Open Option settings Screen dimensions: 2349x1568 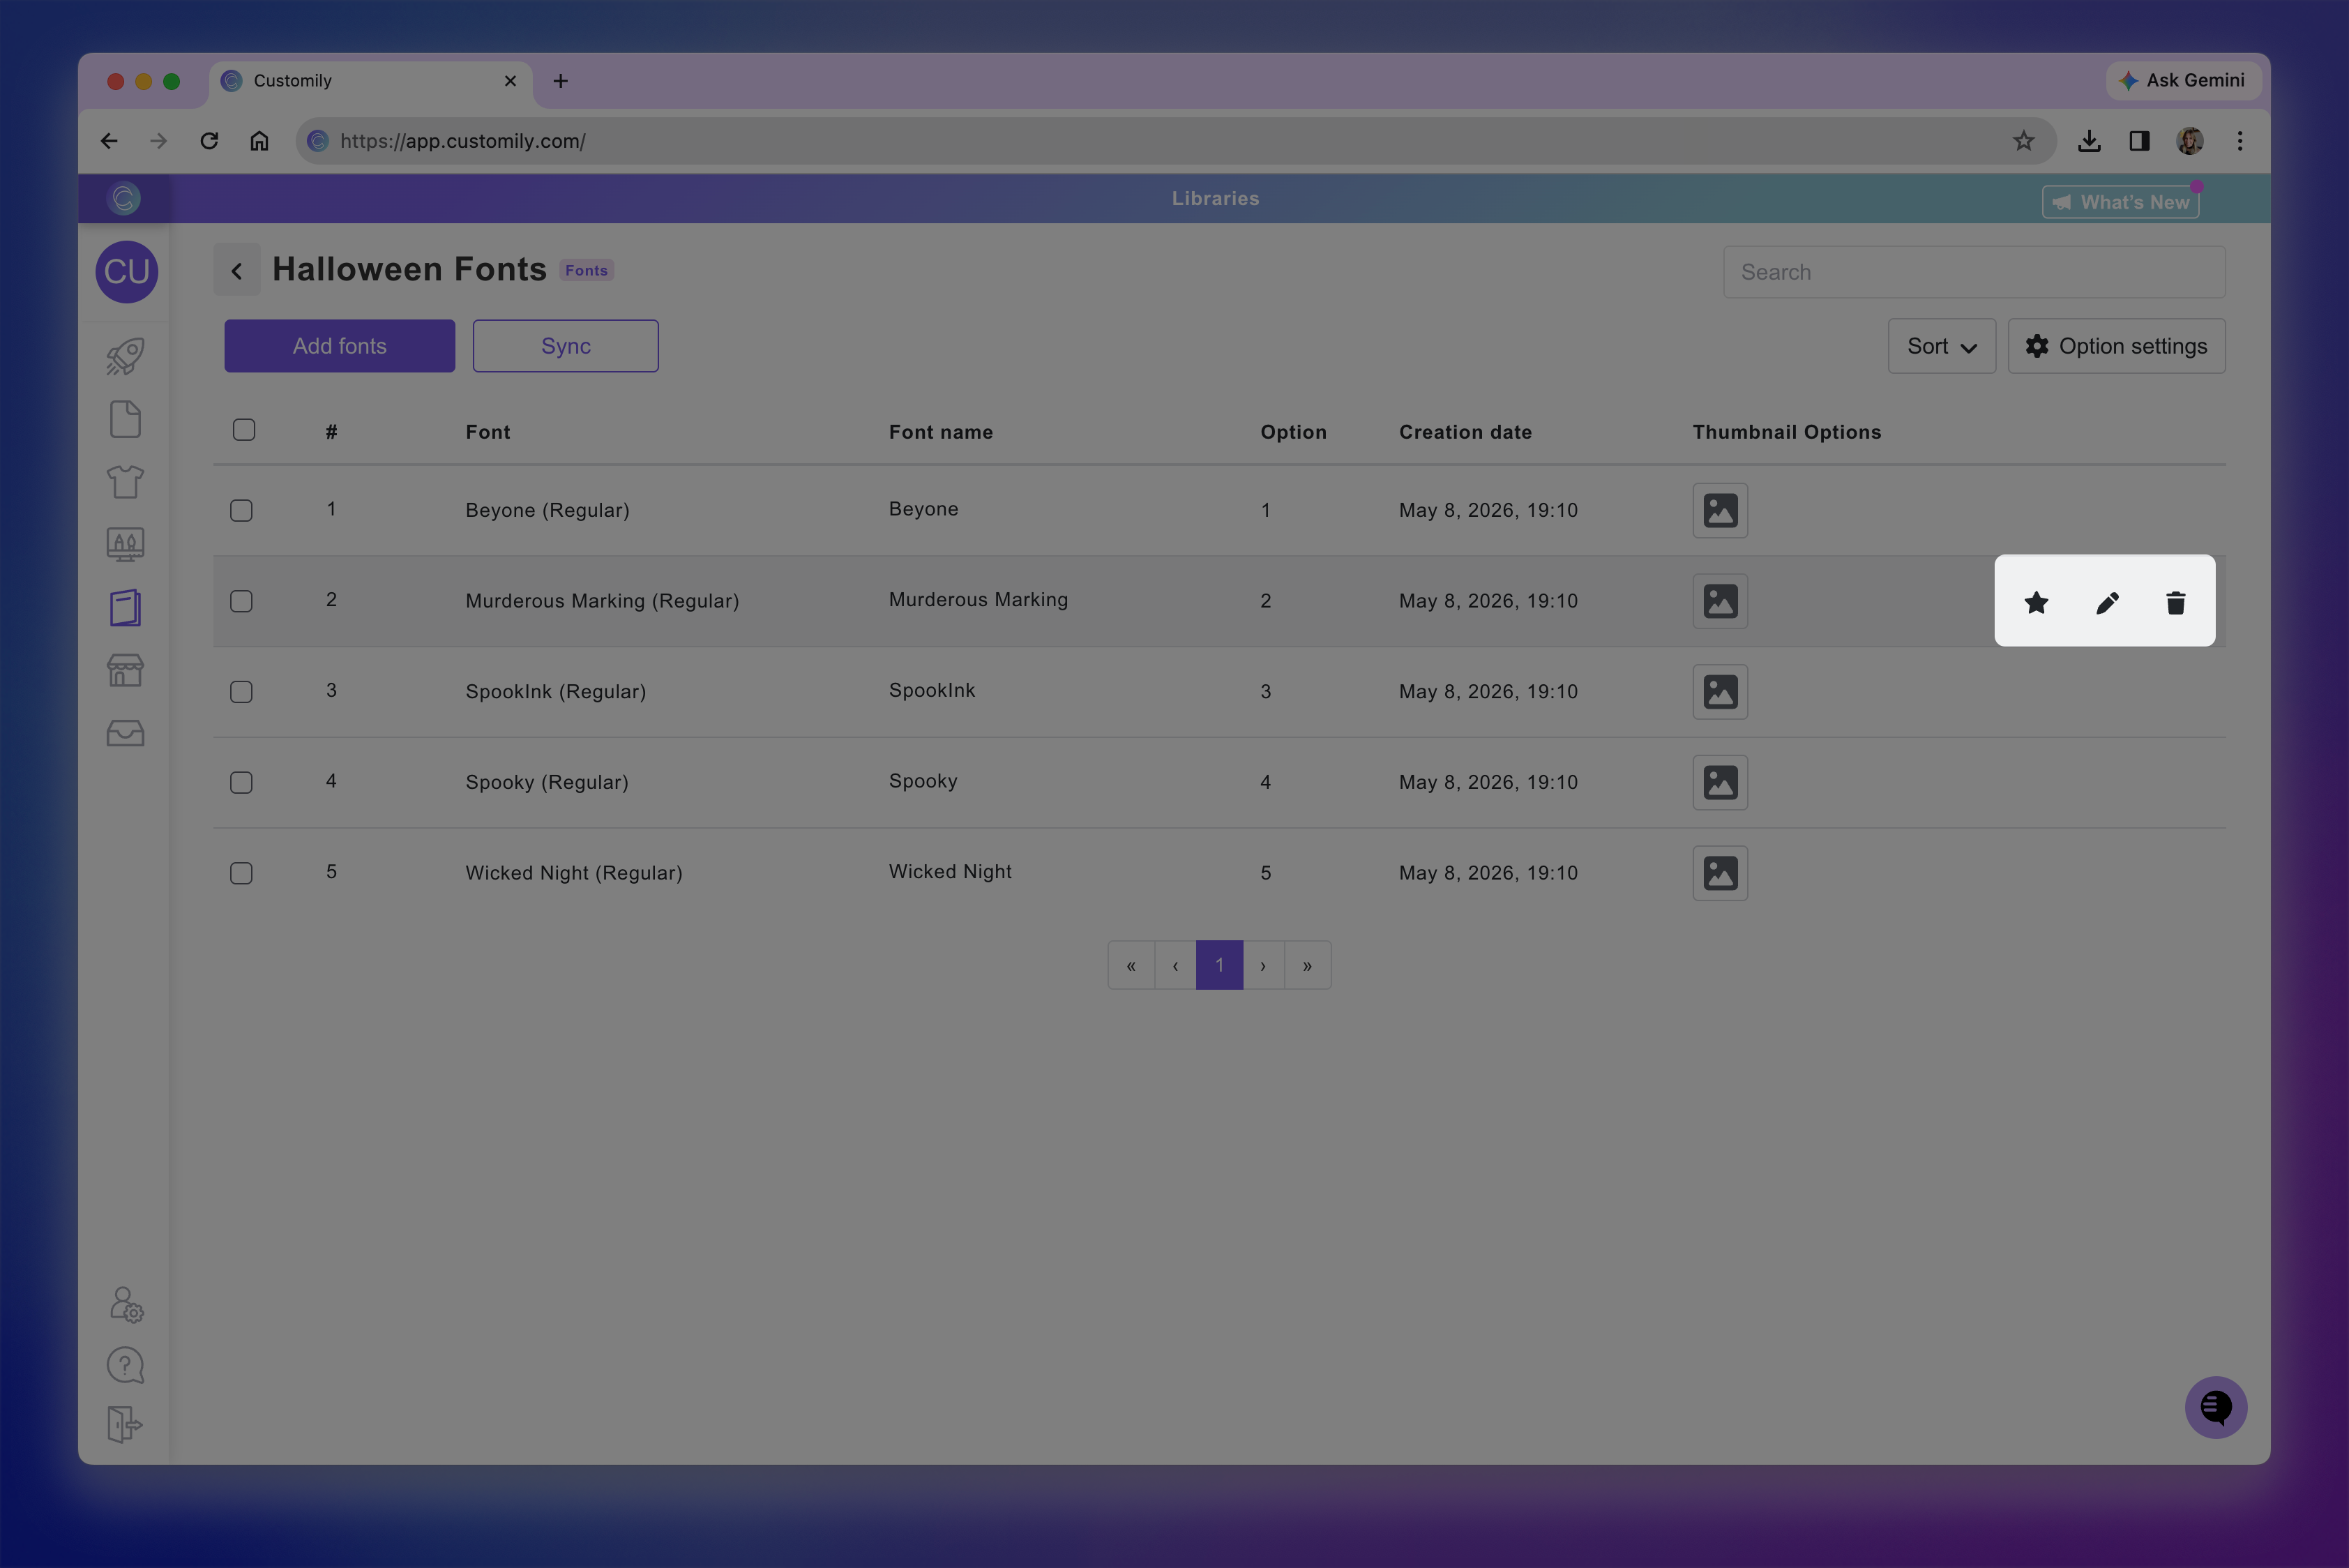[2116, 346]
